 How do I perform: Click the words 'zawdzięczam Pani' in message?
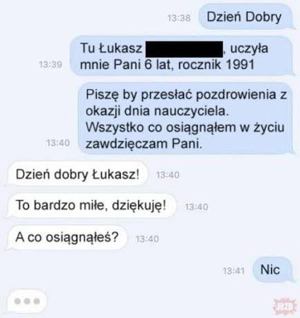[x=142, y=144]
